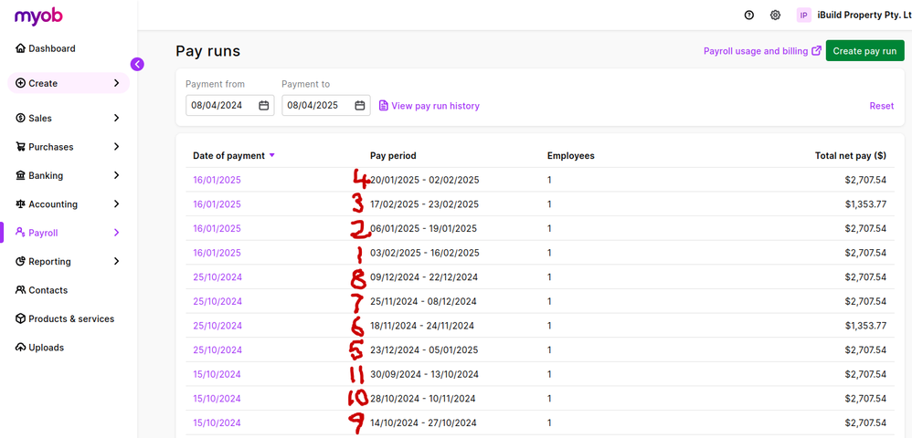Click the Payment from calendar icon
912x438 pixels.
264,106
